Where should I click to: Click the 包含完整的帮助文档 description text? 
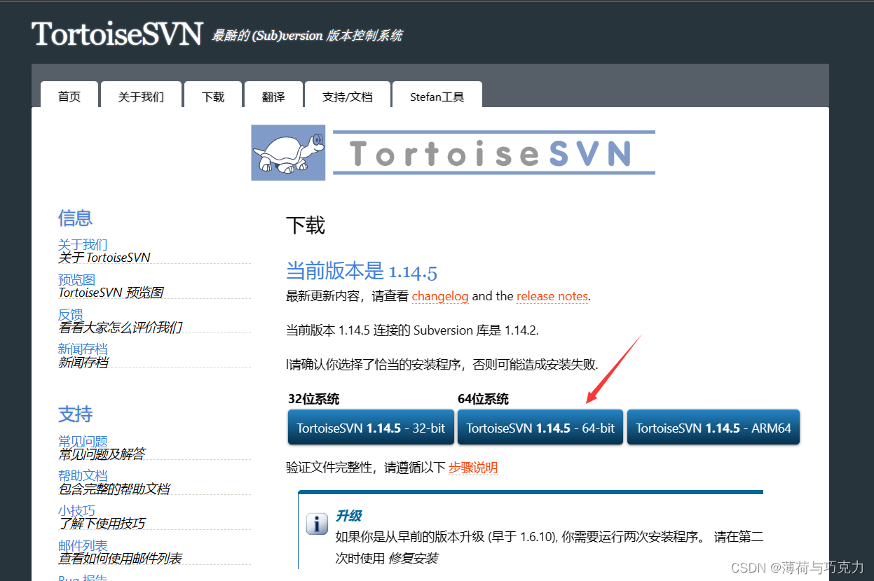point(114,489)
